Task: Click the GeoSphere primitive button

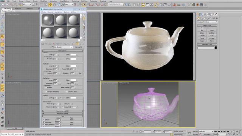Action: pyautogui.click(x=212, y=33)
